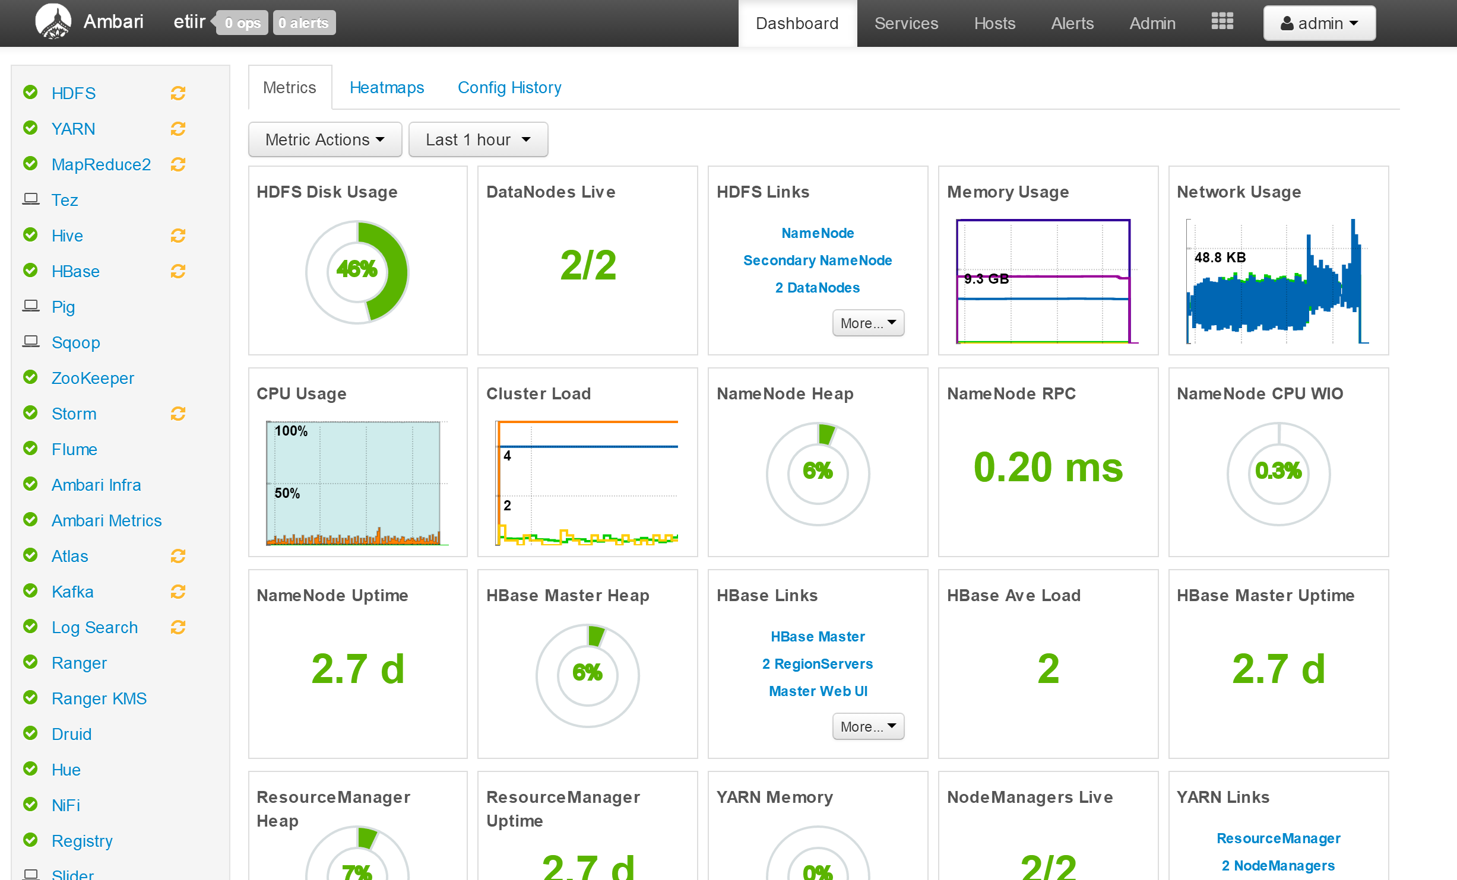Click the Ambari logo icon
The height and width of the screenshot is (880, 1457).
click(53, 22)
